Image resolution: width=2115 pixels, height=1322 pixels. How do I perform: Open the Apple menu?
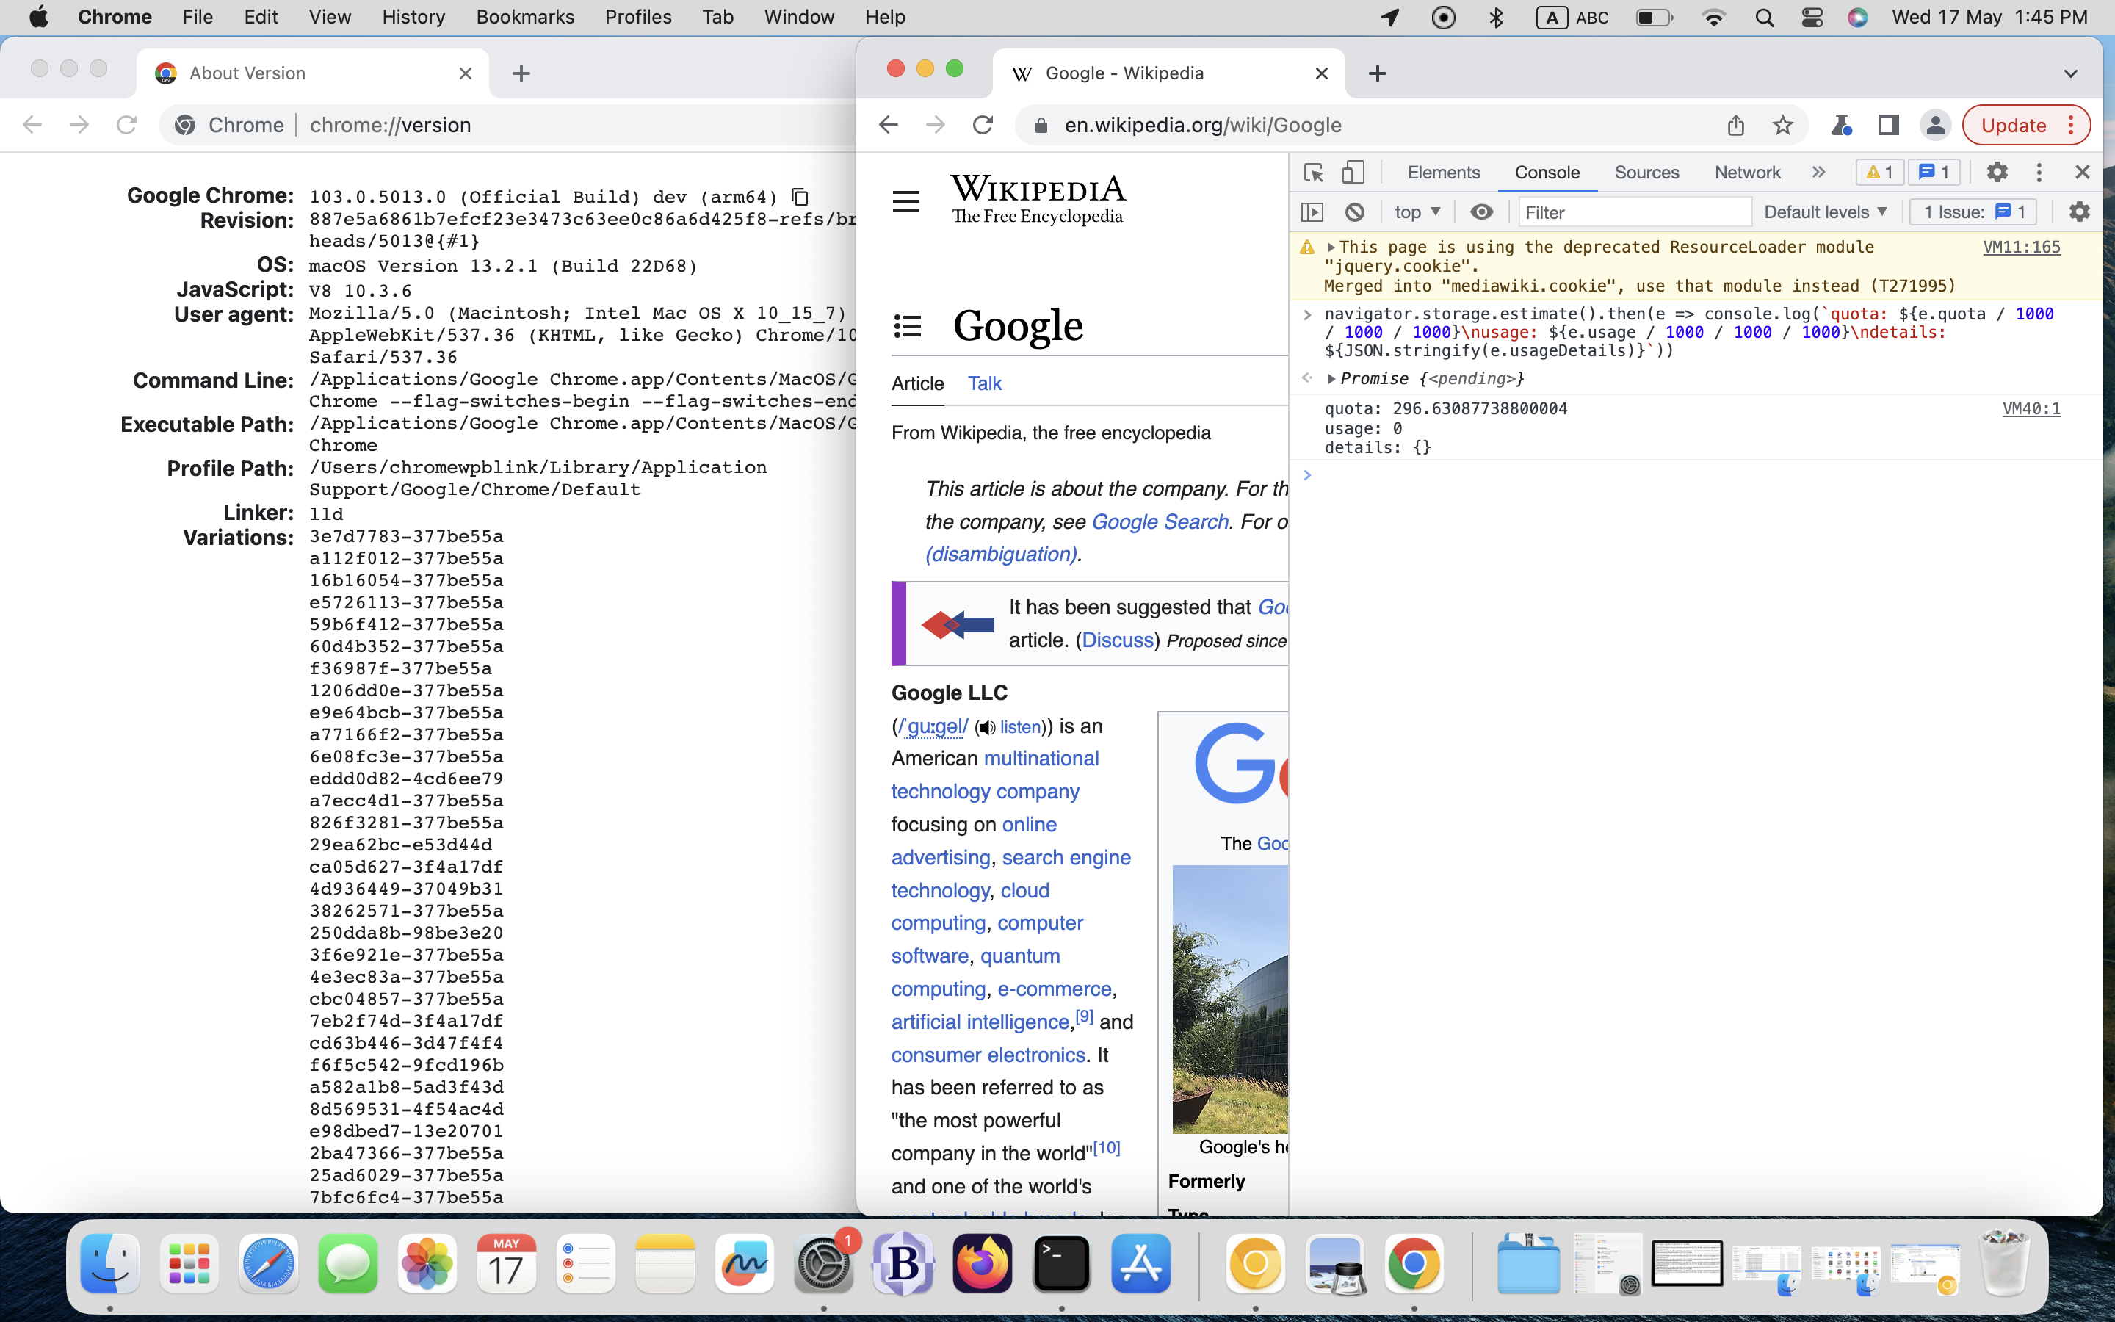[38, 17]
